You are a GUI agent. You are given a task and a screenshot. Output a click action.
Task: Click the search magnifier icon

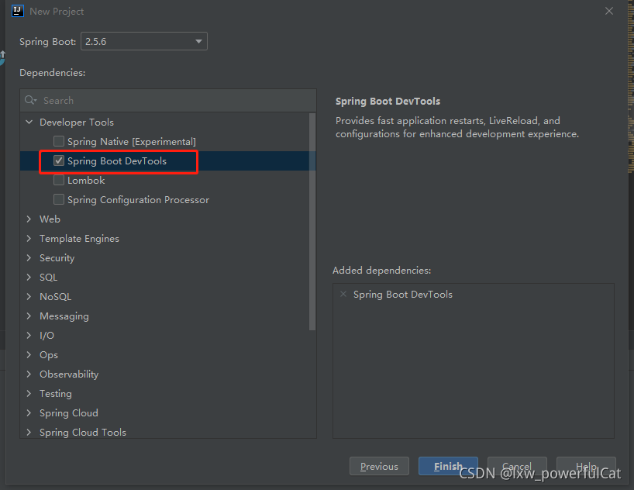pos(30,100)
